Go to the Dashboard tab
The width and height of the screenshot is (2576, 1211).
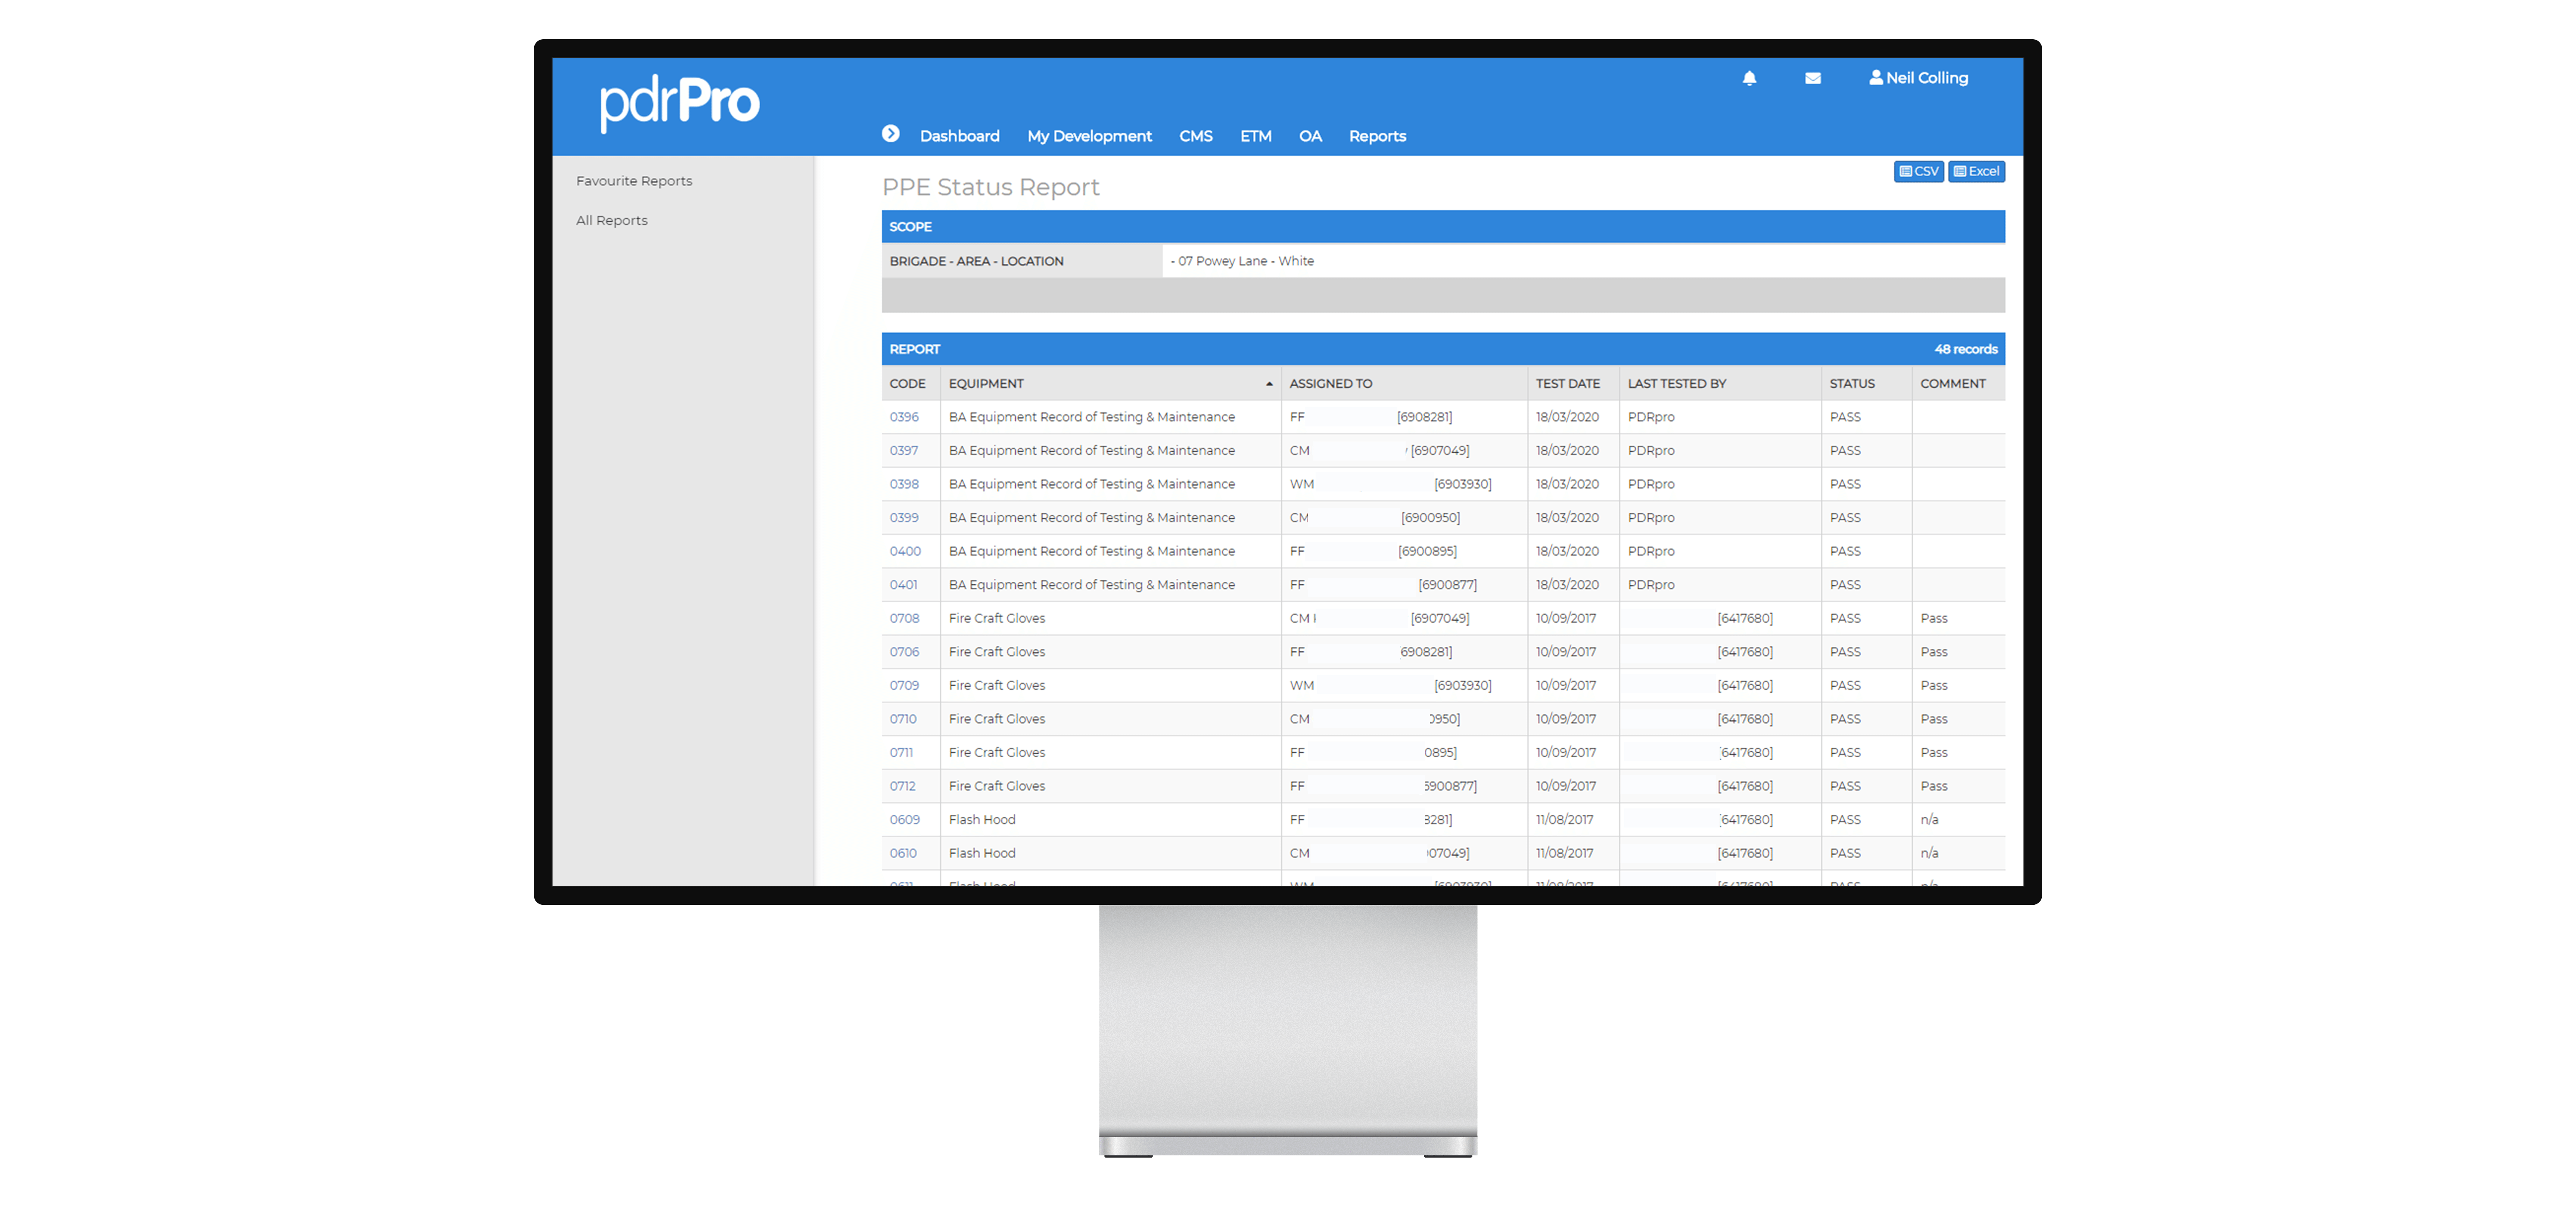click(959, 136)
